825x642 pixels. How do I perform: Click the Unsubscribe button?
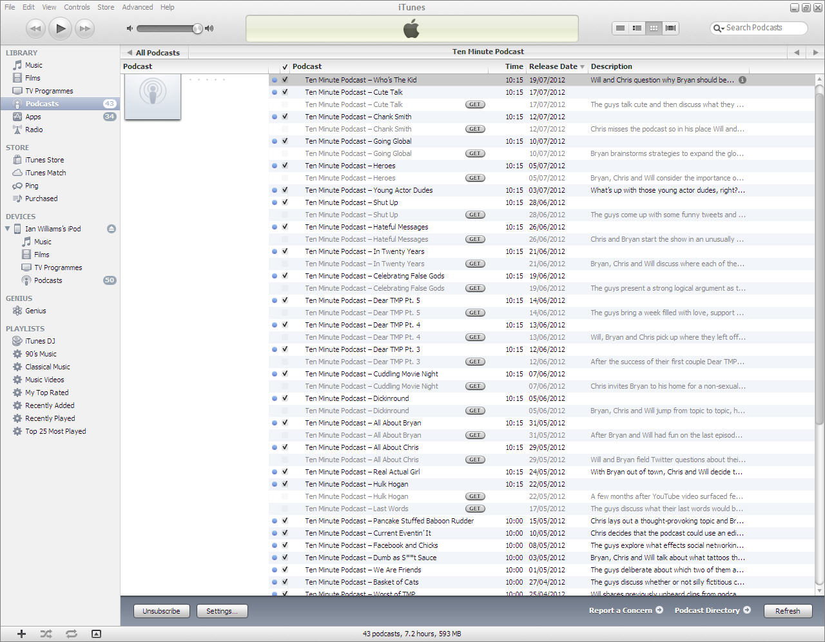(161, 611)
